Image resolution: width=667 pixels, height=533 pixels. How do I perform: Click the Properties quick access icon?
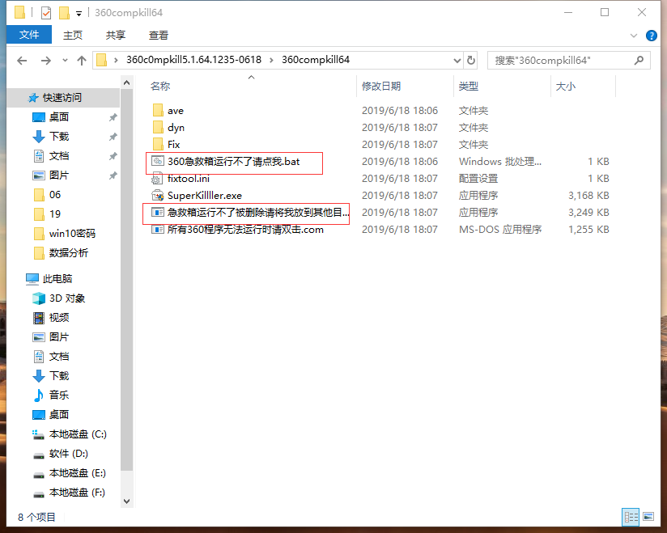(x=46, y=13)
